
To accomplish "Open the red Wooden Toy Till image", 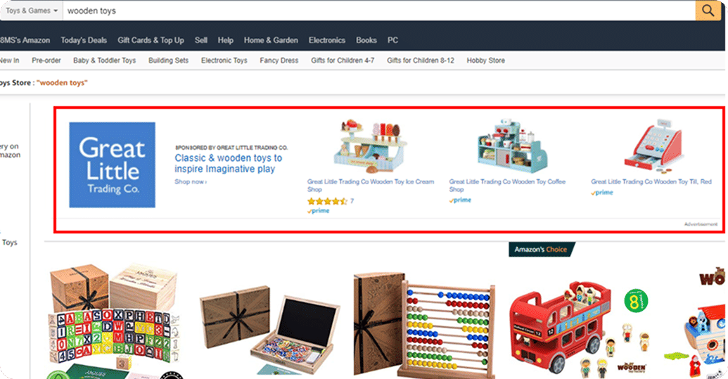I will pyautogui.click(x=653, y=145).
